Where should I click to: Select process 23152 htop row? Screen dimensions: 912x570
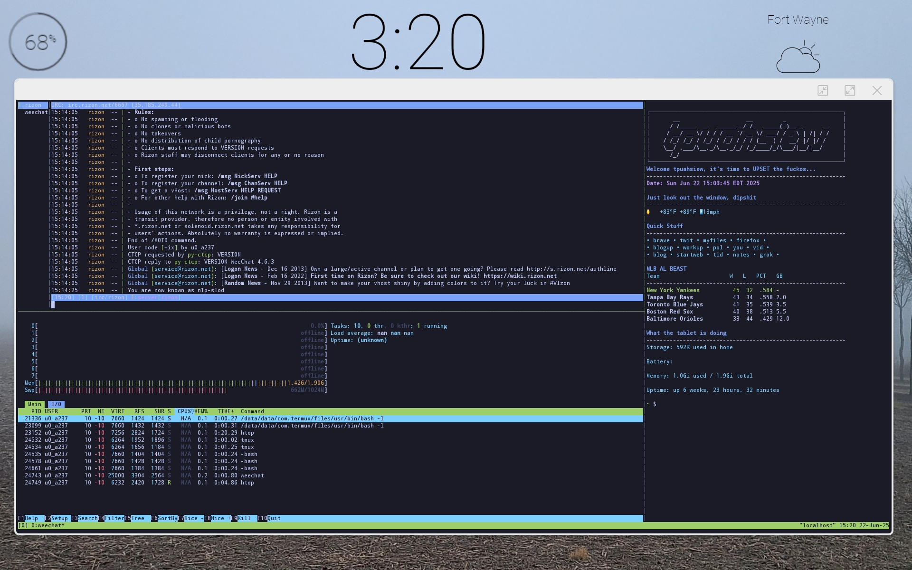(331, 433)
